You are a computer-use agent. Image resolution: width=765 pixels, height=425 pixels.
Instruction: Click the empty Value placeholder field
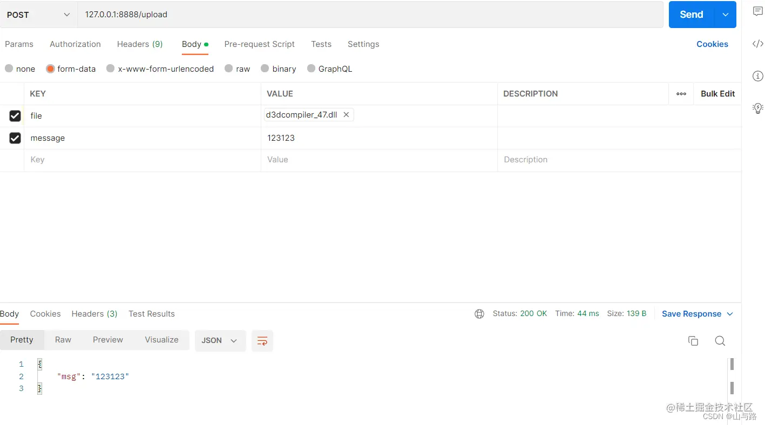379,160
